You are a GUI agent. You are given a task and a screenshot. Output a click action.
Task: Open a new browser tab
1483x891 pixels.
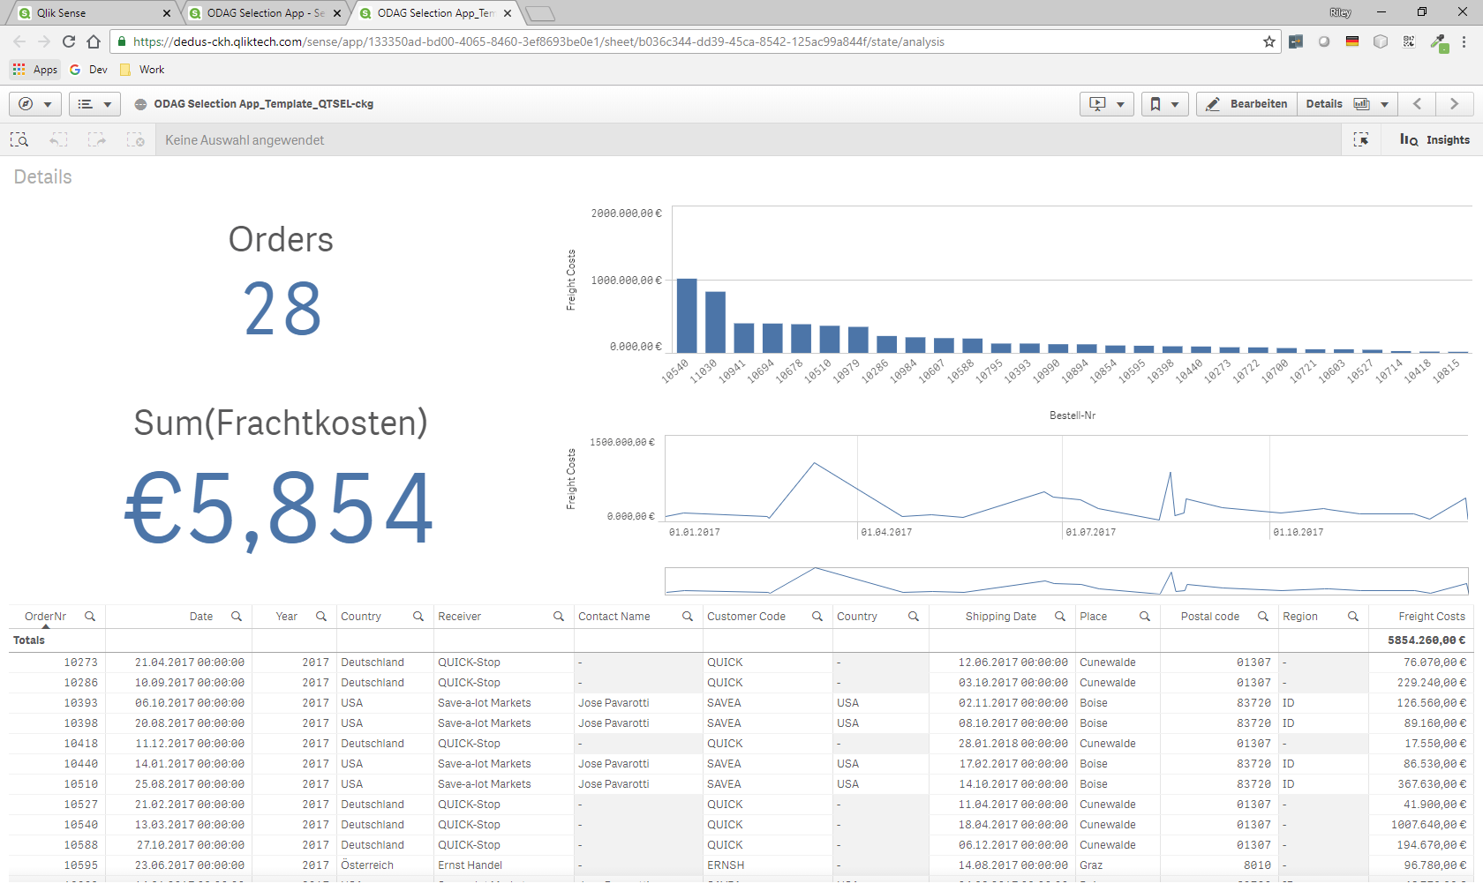click(540, 13)
